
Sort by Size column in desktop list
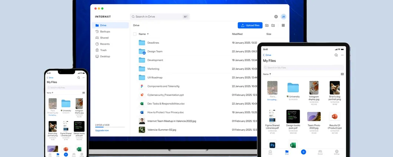tap(269, 34)
